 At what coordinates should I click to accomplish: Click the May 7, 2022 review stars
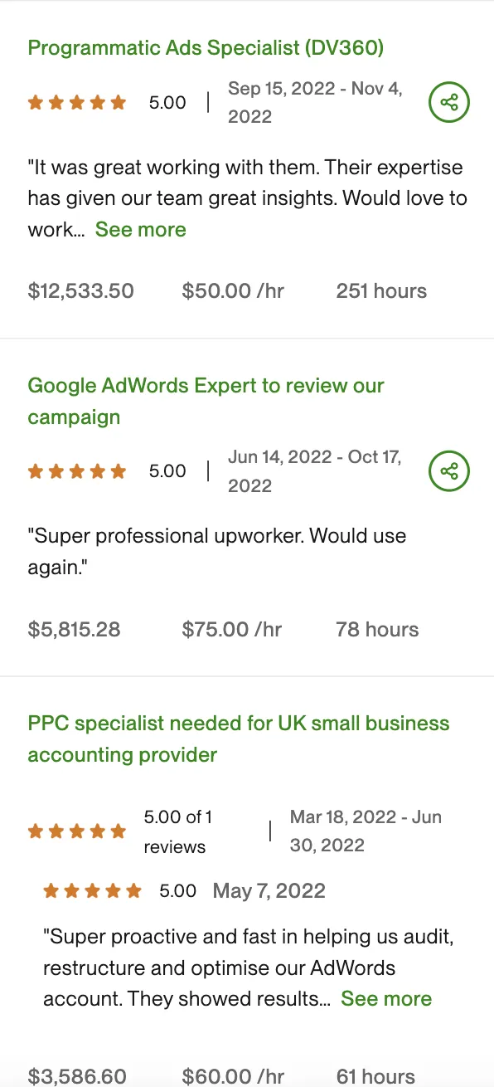pyautogui.click(x=93, y=891)
